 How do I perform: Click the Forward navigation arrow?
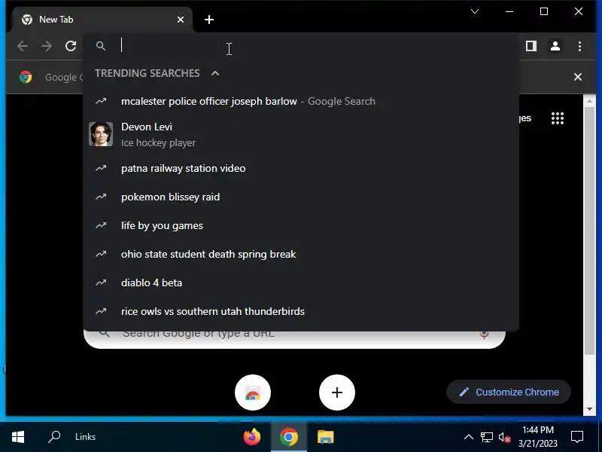pos(47,46)
